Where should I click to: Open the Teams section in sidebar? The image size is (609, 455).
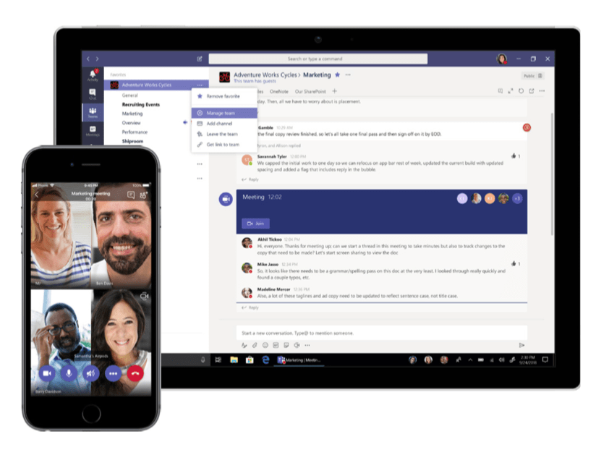click(x=93, y=112)
